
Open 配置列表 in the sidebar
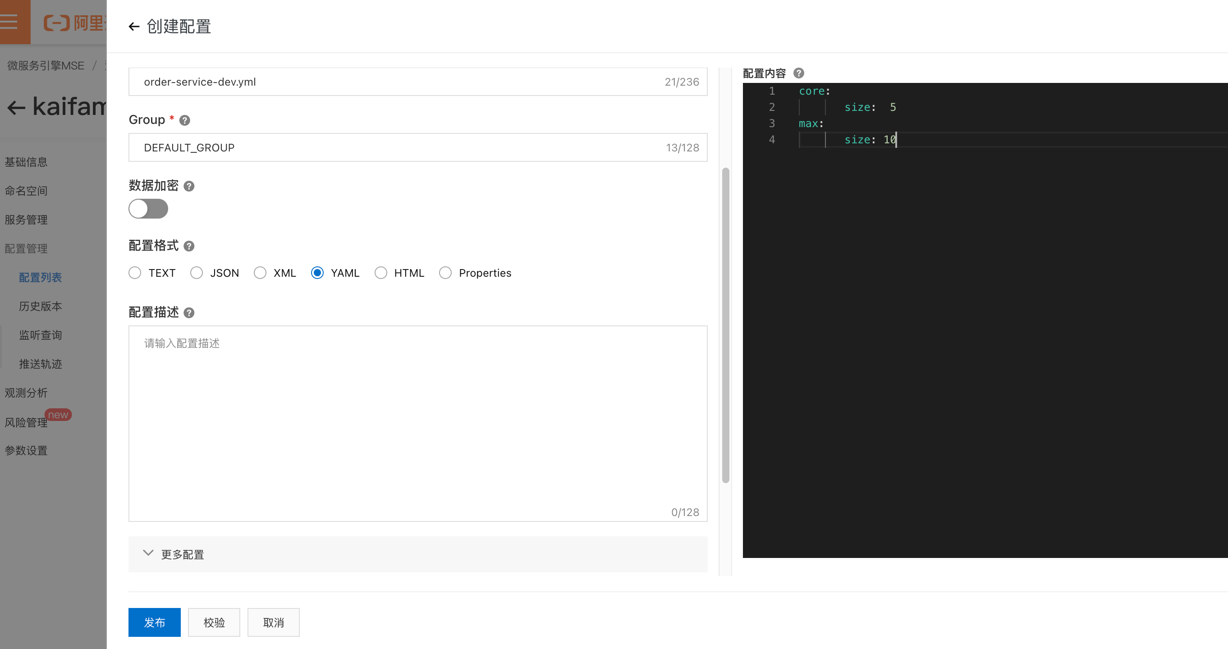point(41,277)
